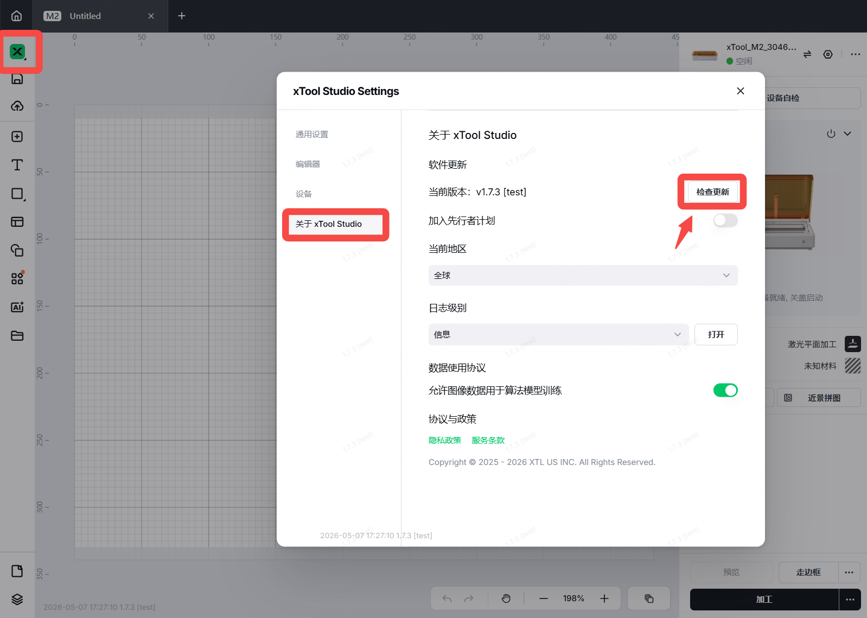Close the Untitled tab
The image size is (867, 618).
pos(151,16)
